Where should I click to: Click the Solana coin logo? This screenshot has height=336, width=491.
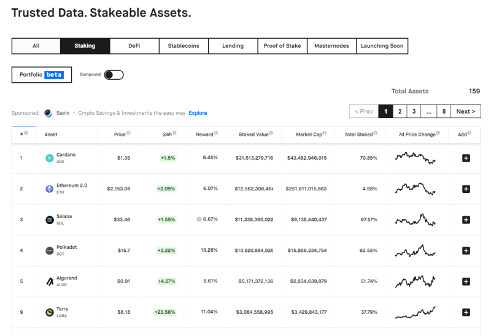50,220
